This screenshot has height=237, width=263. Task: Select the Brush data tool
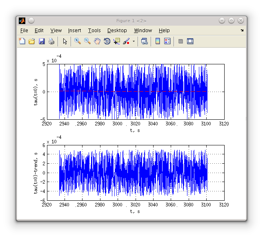(x=126, y=41)
